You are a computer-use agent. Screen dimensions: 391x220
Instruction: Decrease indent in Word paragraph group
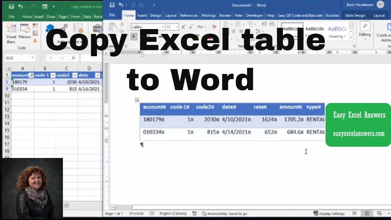[264, 24]
